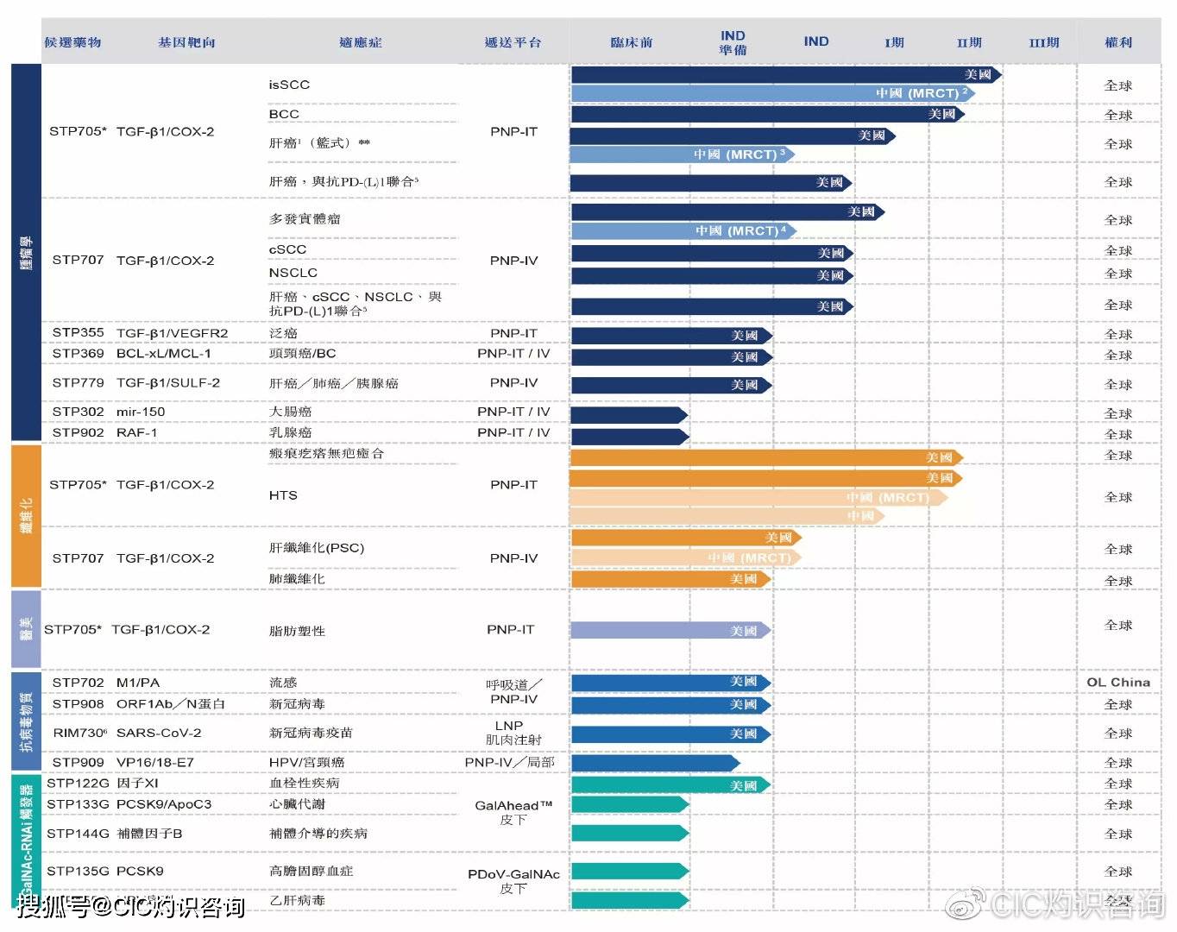Screen dimensions: 1177x932
Task: Click target M1/PA
Action: pyautogui.click(x=138, y=683)
